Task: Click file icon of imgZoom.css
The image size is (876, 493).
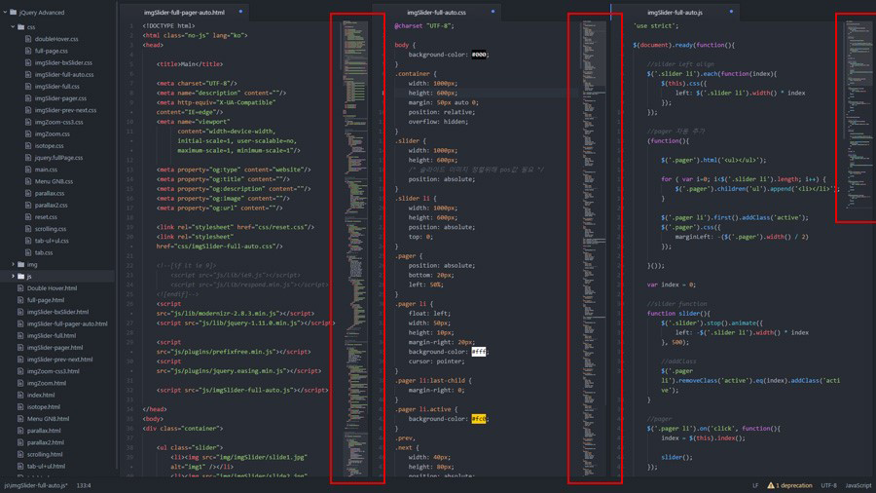Action: tap(28, 133)
